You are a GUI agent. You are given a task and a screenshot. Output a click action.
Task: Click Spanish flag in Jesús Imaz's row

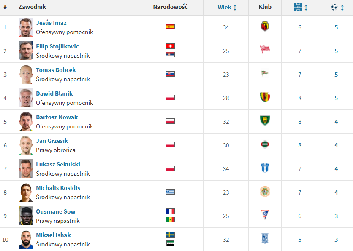pos(171,27)
